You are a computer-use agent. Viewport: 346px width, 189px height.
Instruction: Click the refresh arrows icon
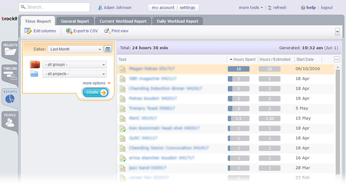click(x=270, y=8)
